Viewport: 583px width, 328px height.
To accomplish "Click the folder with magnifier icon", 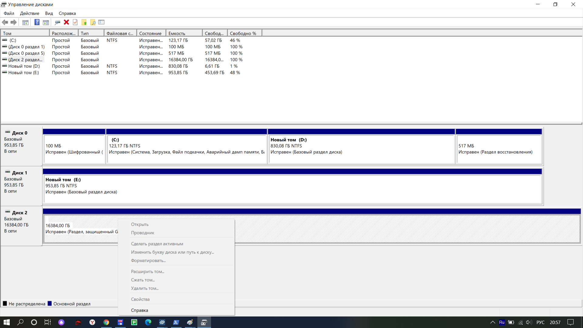I will 93,22.
